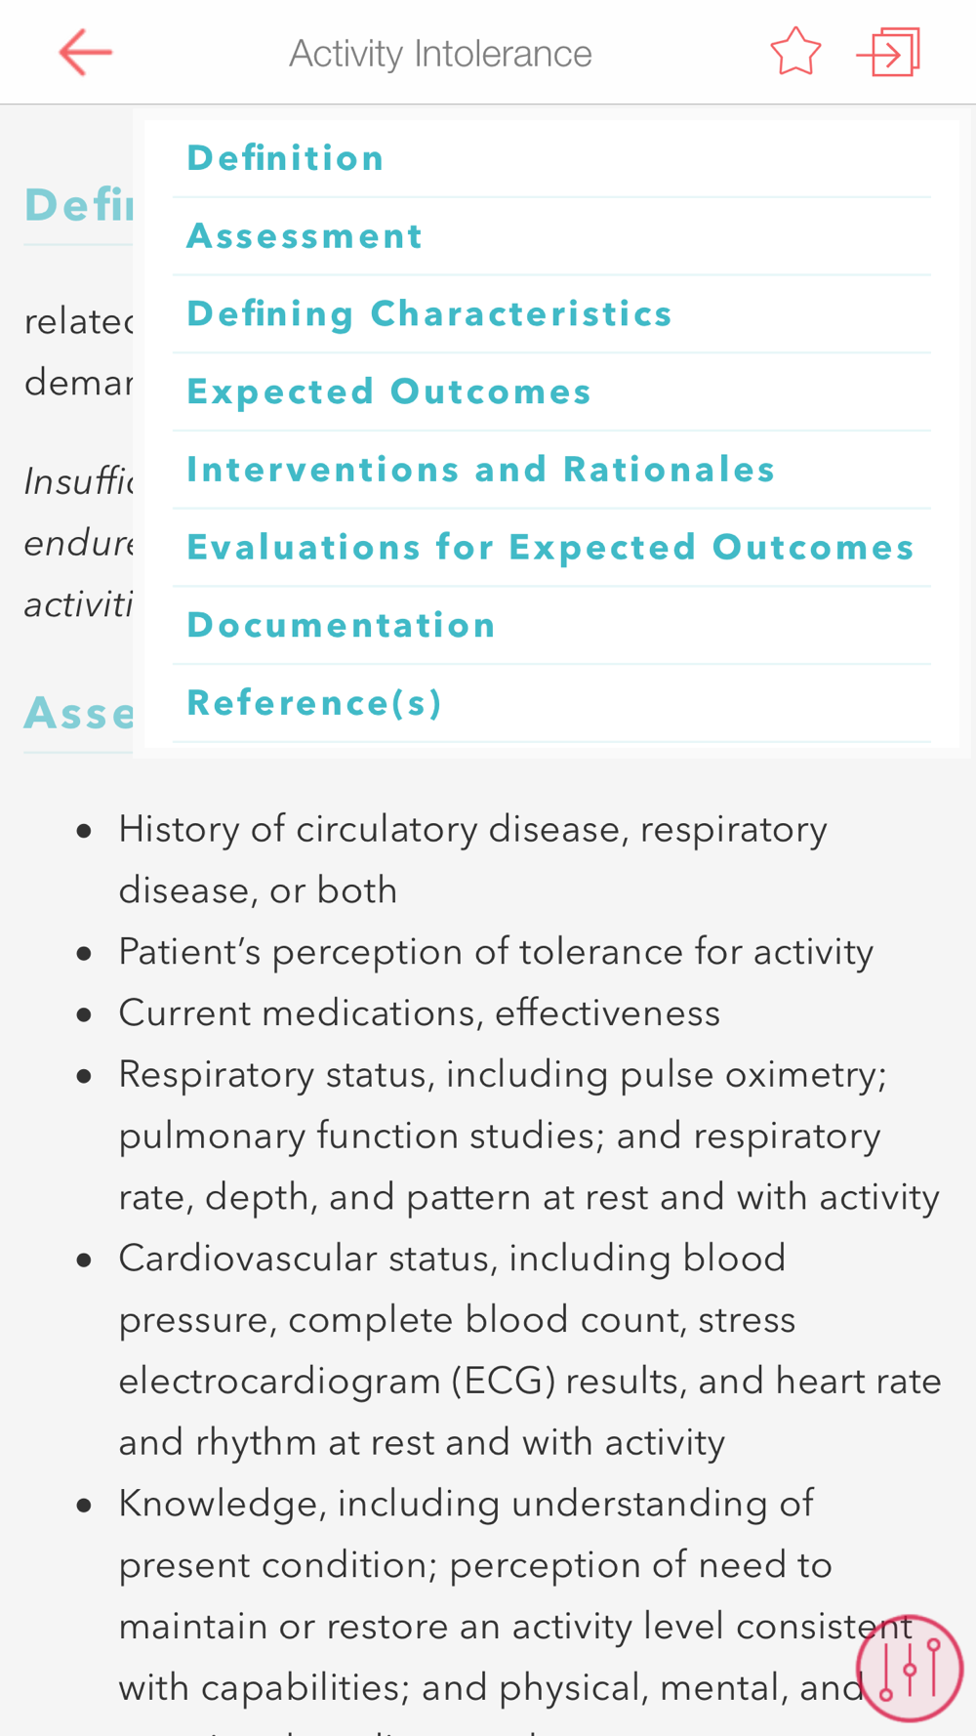
Task: Tap the Current medications, effectiveness bullet
Action: click(x=419, y=1013)
